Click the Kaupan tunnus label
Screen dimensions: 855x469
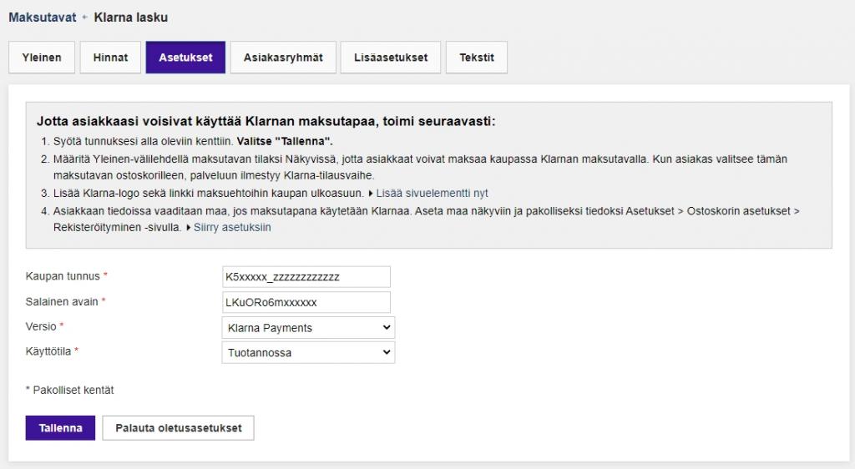63,276
